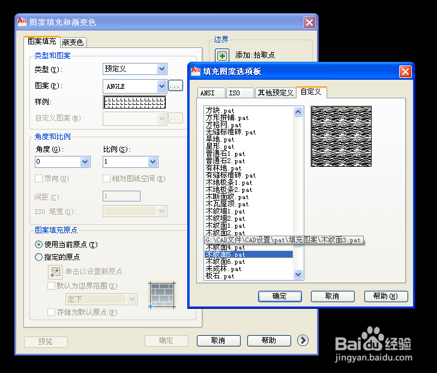Select 星形.pat in the list
The height and width of the screenshot is (373, 437).
coord(220,146)
